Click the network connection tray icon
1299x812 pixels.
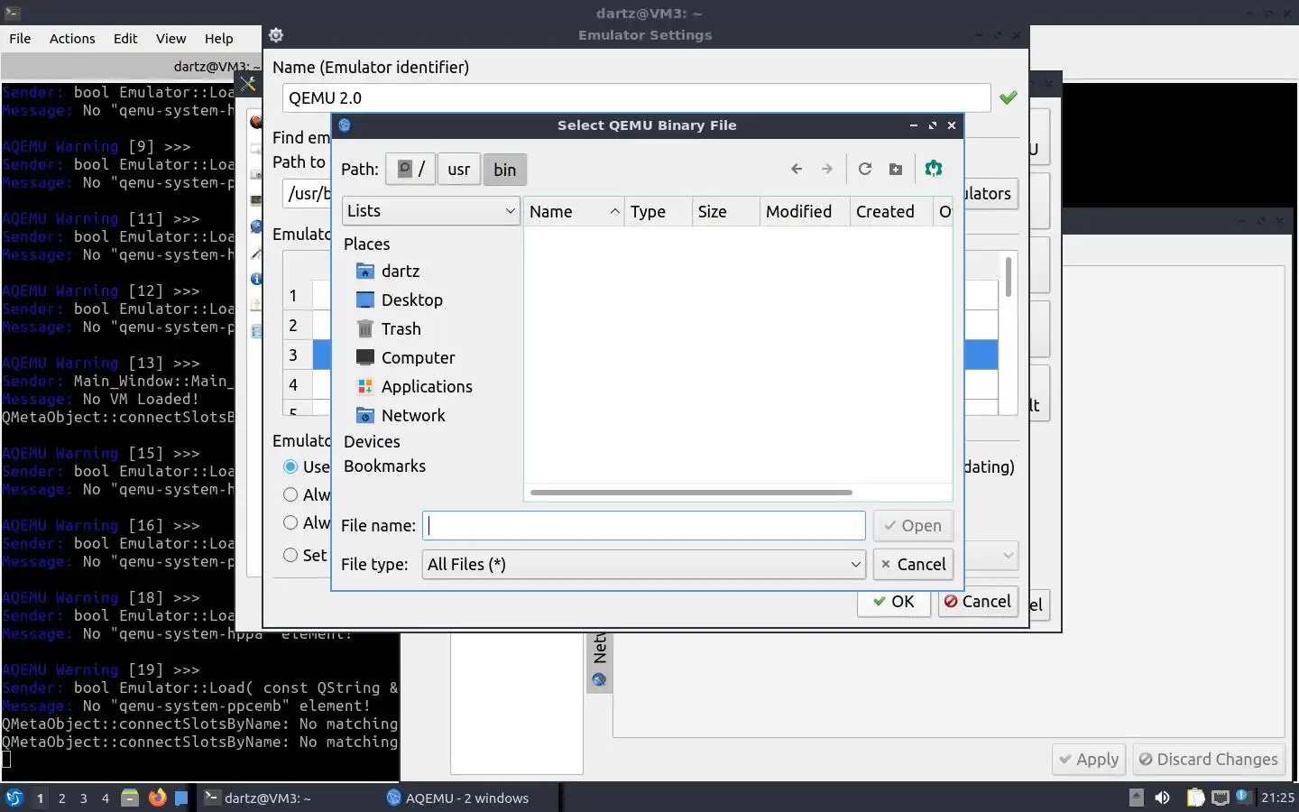tap(1221, 798)
